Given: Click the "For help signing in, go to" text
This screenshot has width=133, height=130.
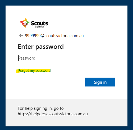Looking at the screenshot, I should tap(41, 108).
